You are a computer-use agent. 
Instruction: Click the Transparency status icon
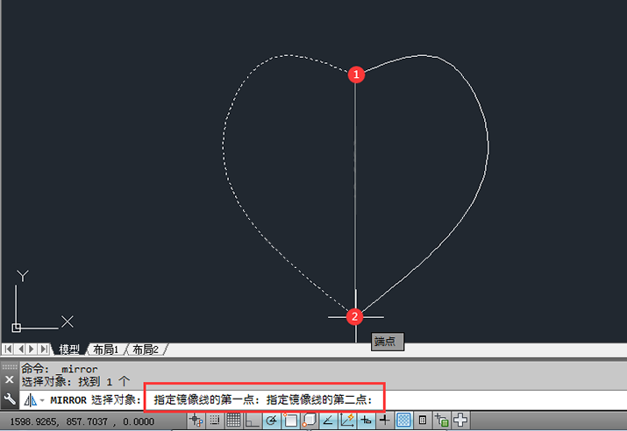click(x=403, y=420)
